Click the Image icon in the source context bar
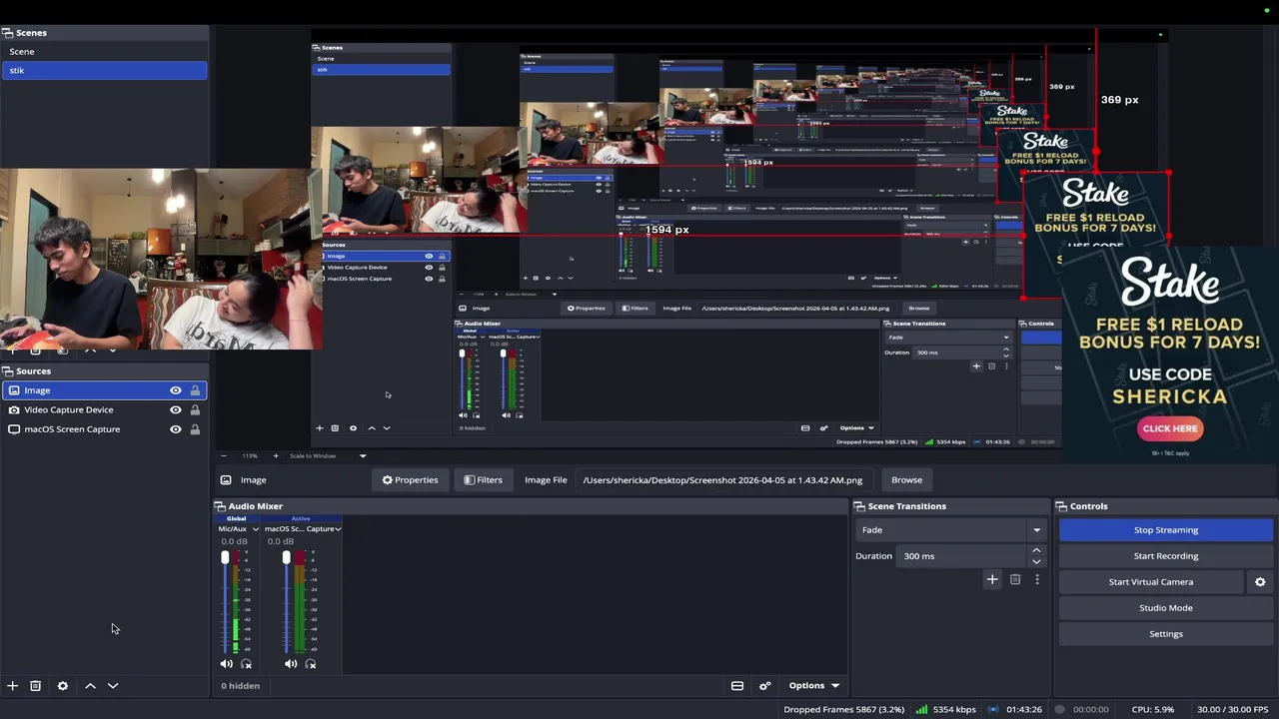 click(x=226, y=480)
